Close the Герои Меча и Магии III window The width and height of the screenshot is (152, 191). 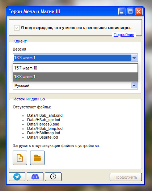click(x=139, y=12)
